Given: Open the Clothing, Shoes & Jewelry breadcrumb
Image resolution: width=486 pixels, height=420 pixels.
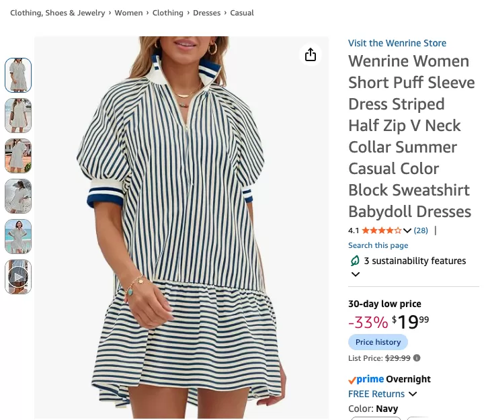Looking at the screenshot, I should tap(58, 13).
